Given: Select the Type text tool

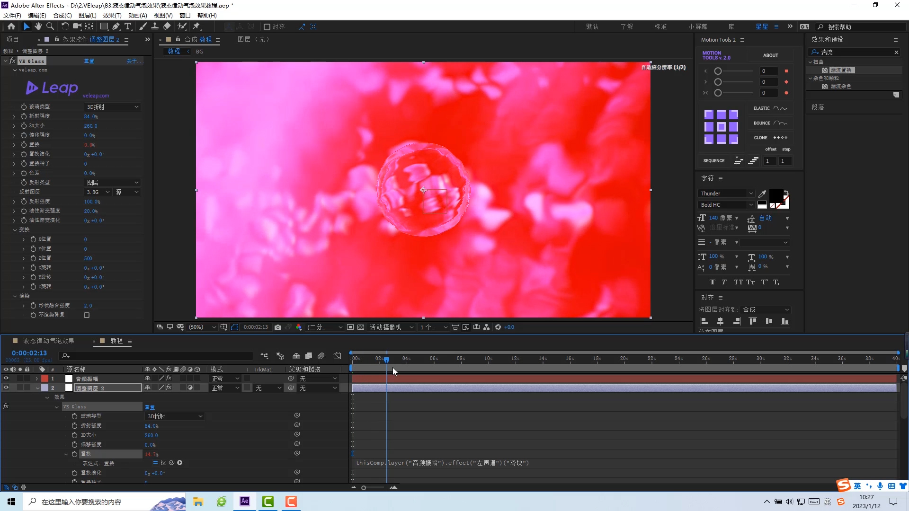Looking at the screenshot, I should tap(128, 26).
